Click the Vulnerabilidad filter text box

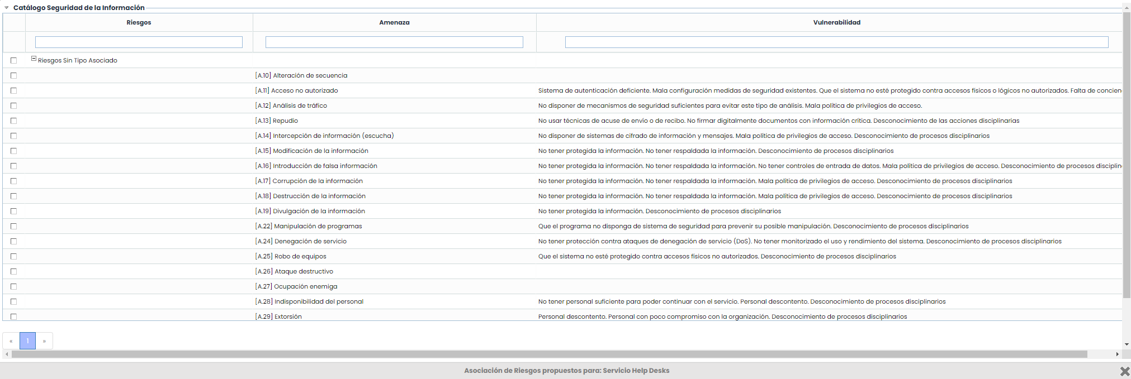click(836, 42)
